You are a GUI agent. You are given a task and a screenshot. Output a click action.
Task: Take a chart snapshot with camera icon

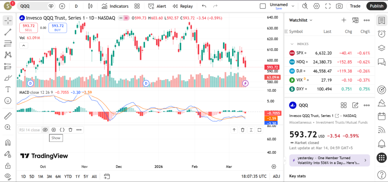point(339,6)
